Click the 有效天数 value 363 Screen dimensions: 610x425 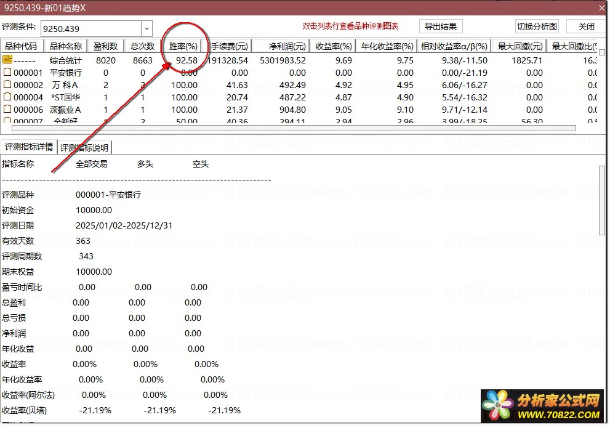point(83,241)
